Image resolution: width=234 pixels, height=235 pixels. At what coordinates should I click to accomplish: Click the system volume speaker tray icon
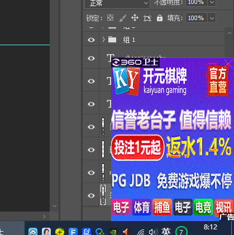click(153, 232)
